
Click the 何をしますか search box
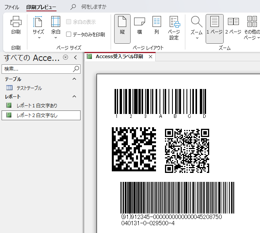click(93, 7)
